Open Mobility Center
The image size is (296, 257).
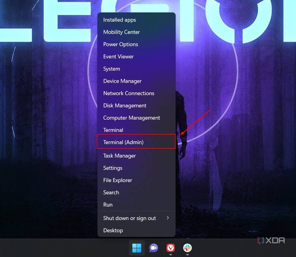121,32
